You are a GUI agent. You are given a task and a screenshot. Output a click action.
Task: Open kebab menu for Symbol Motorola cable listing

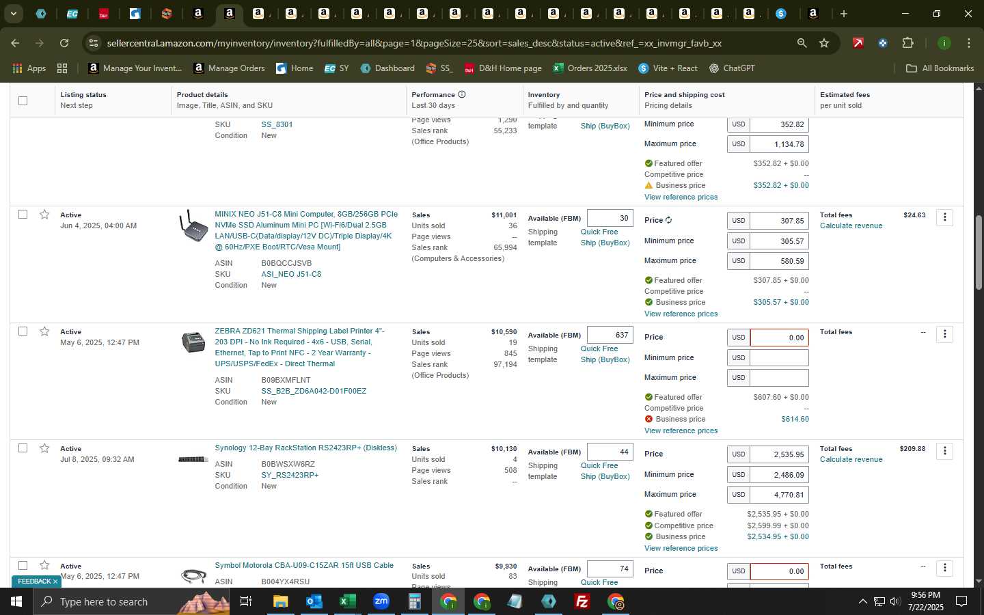point(944,568)
